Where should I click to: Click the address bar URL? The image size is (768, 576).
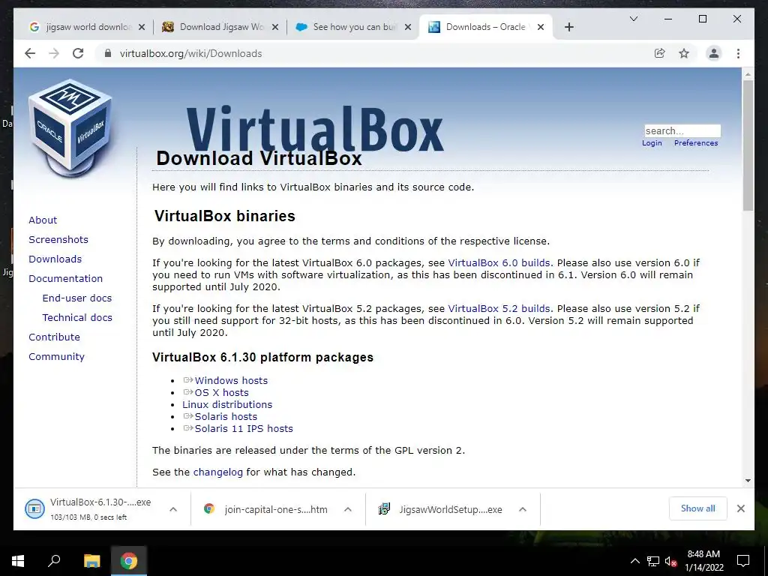tap(191, 53)
